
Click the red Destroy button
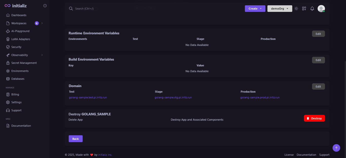click(x=314, y=118)
